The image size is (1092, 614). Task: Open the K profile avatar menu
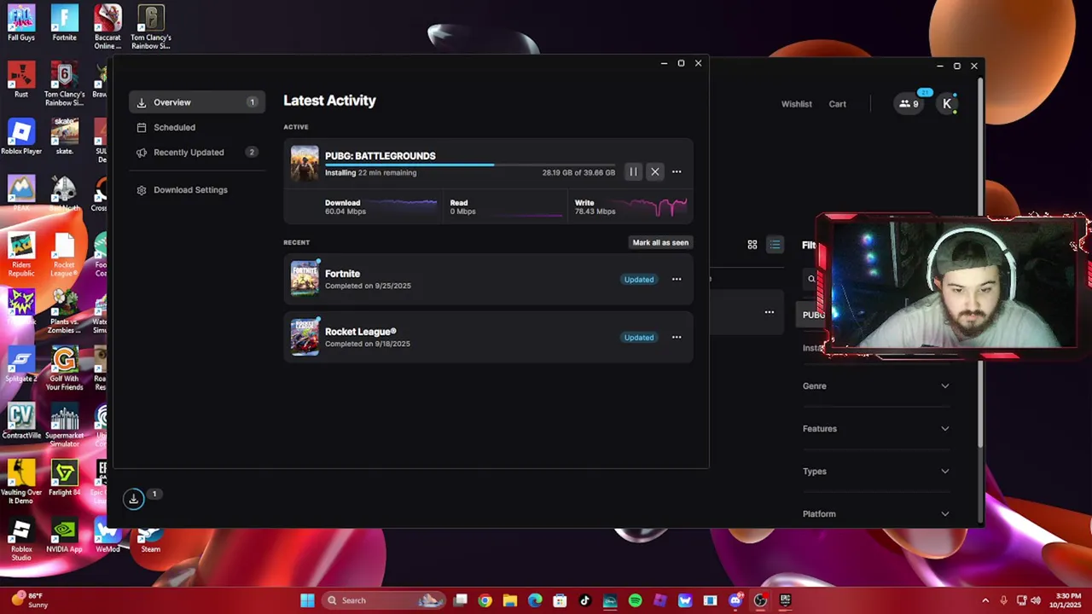(x=947, y=104)
